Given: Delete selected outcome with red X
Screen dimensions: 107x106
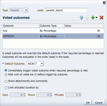Looking at the screenshot, I should click(102, 18).
